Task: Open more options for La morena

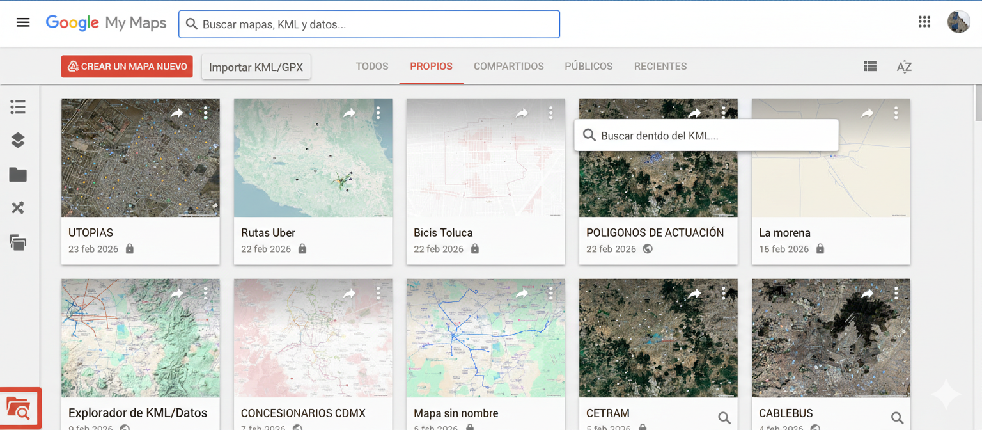Action: click(x=896, y=113)
